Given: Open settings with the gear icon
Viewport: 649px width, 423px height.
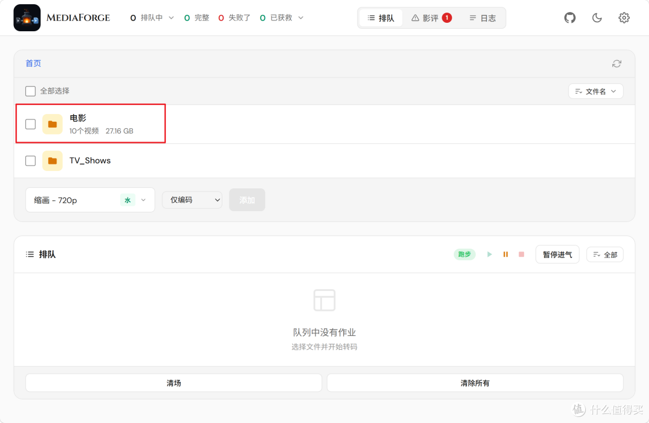Looking at the screenshot, I should tap(624, 18).
